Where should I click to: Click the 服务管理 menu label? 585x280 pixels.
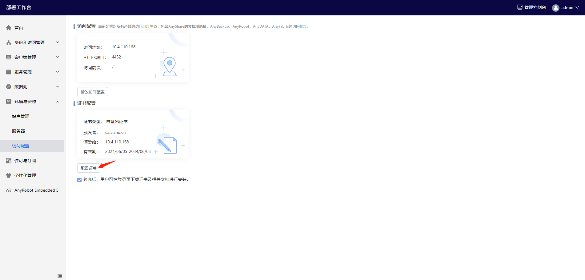pos(23,72)
